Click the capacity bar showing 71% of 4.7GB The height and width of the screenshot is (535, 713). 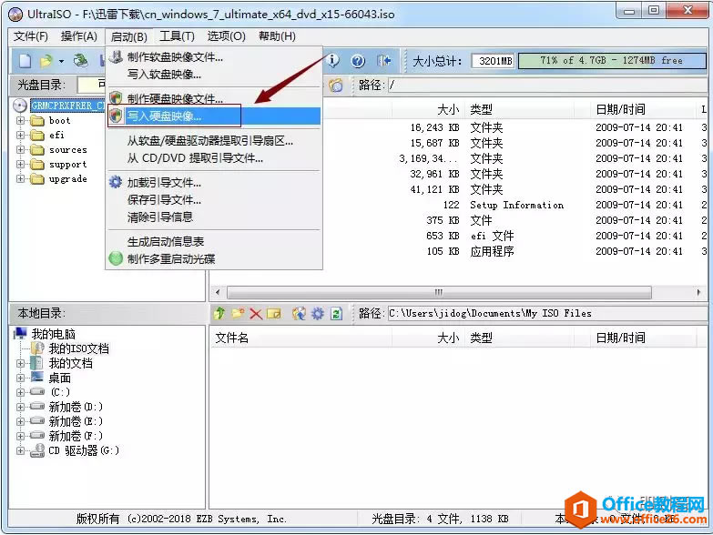click(612, 60)
